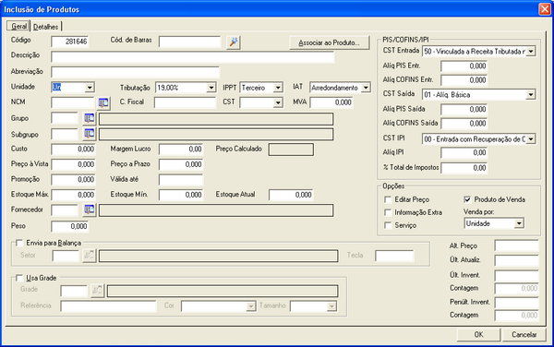Image resolution: width=554 pixels, height=347 pixels.
Task: Click the Alíq IPI field
Action: 464,153
